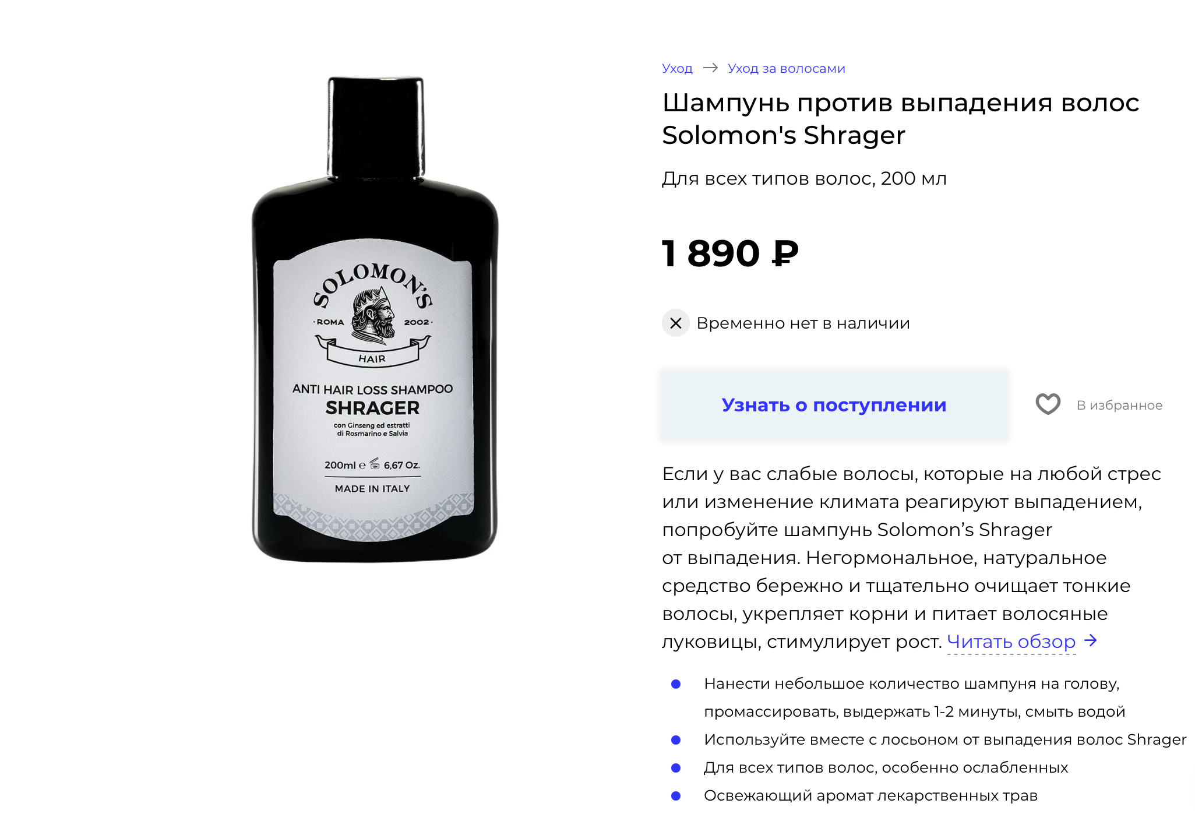Click the arrow icon after Читать обзор

coord(1091,641)
